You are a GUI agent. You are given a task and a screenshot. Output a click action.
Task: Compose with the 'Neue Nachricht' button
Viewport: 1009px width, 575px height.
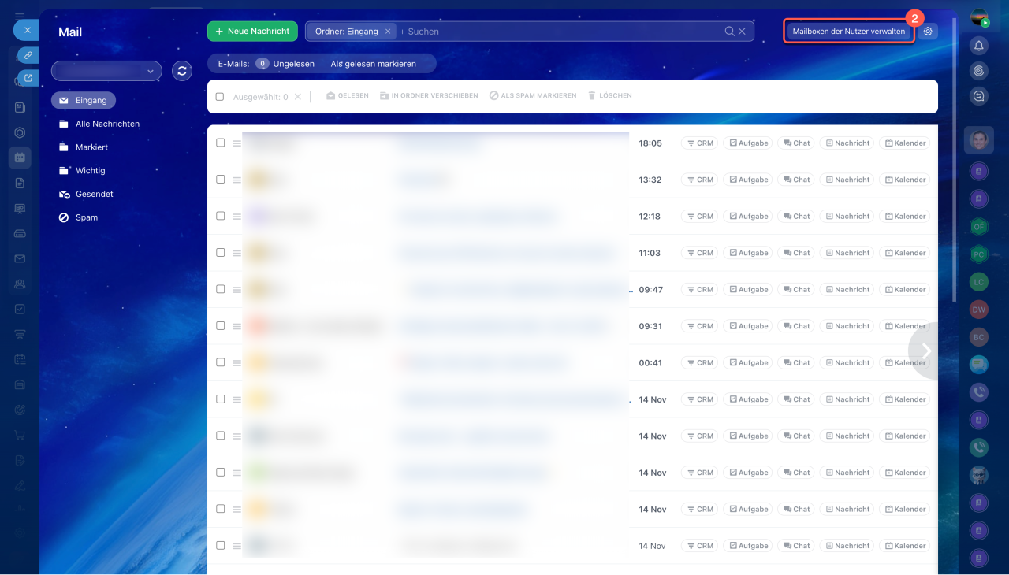[x=252, y=32]
